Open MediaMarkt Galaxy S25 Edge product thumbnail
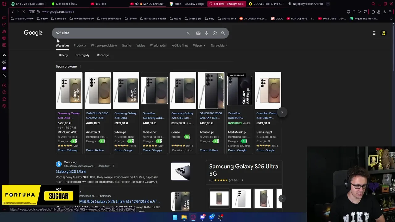Screen dimensions: 395x222 [x=239, y=90]
